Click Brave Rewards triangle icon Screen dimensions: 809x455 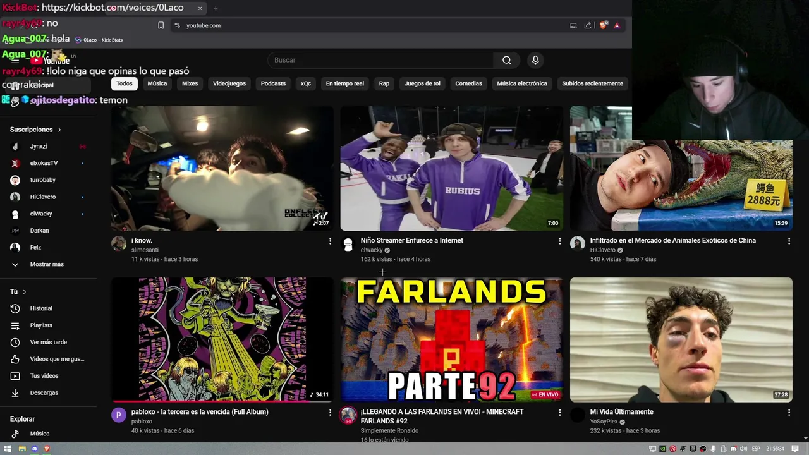(617, 25)
